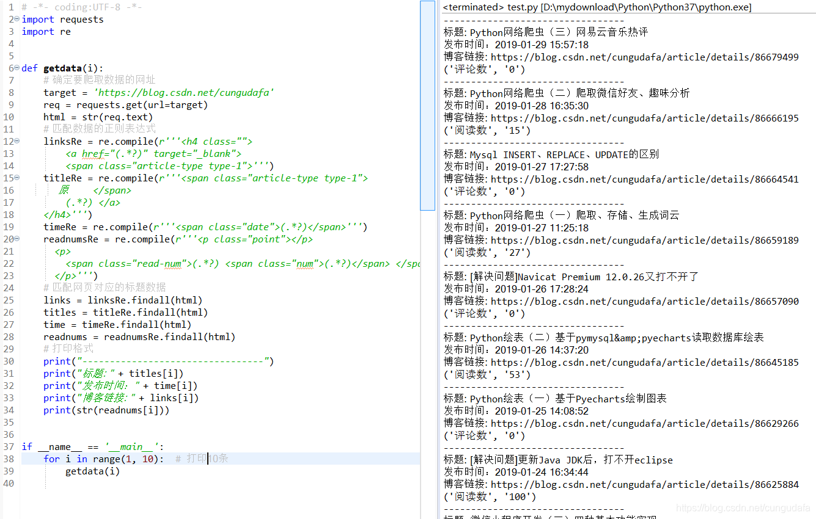
Task: Click the '"博客链接: " + links[i]' print line
Action: [x=121, y=398]
